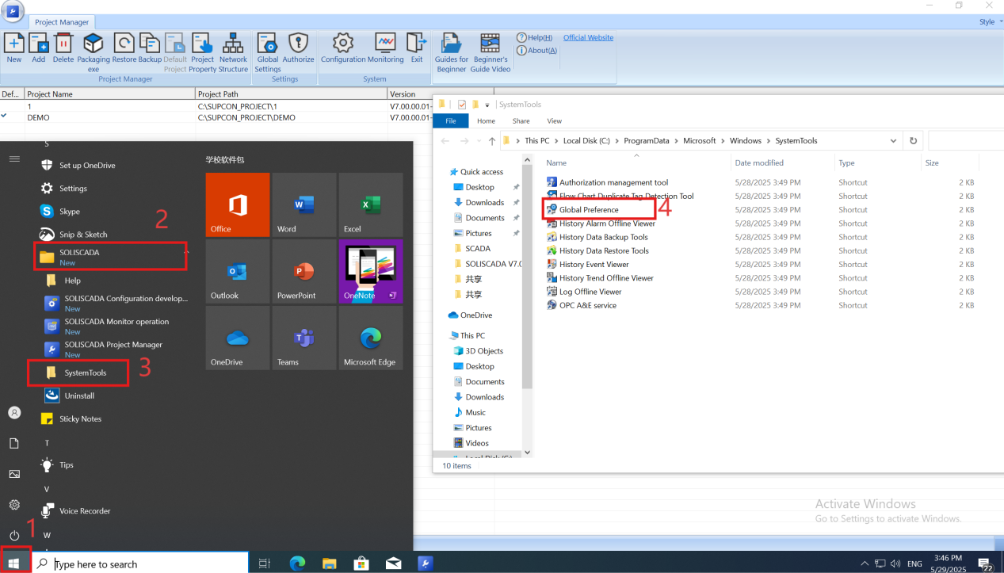Viewport: 1004px width, 573px height.
Task: Open Sticky Notes from the Start menu
Action: [80, 418]
